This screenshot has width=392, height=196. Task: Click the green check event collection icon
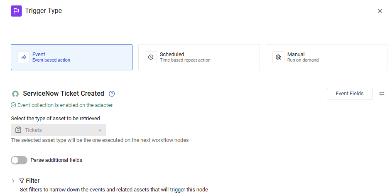(x=14, y=105)
